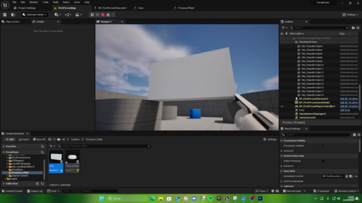Open the Output Log from the status bar
Viewport: 362px width, 203px height.
click(x=35, y=191)
